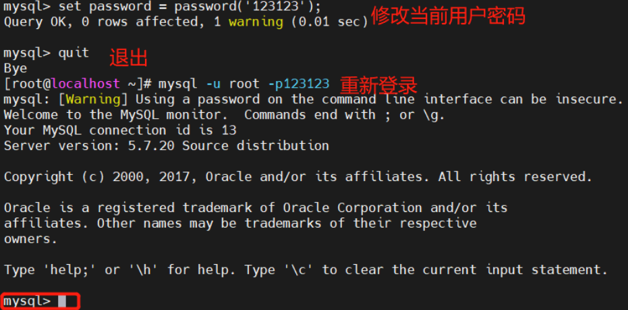The image size is (628, 310).
Task: Click the red annotation 修改当前用户密码
Action: (x=448, y=15)
